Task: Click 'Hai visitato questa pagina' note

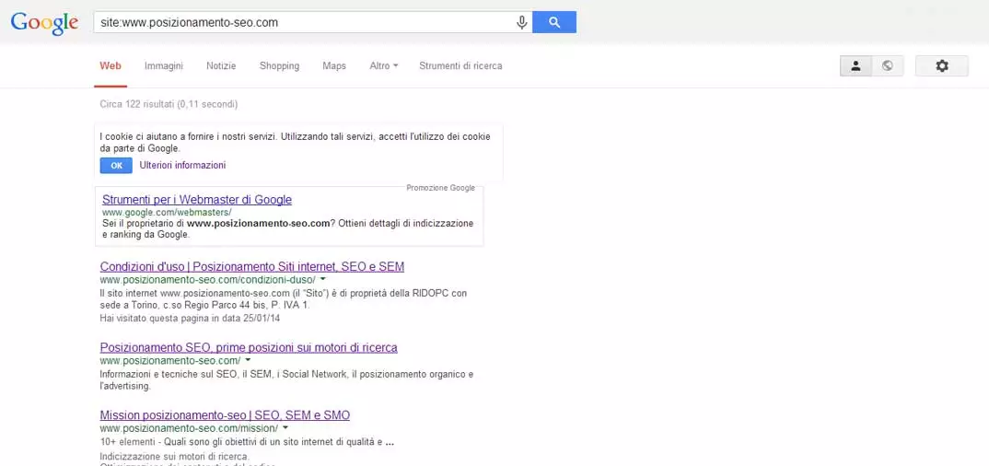Action: [190, 319]
